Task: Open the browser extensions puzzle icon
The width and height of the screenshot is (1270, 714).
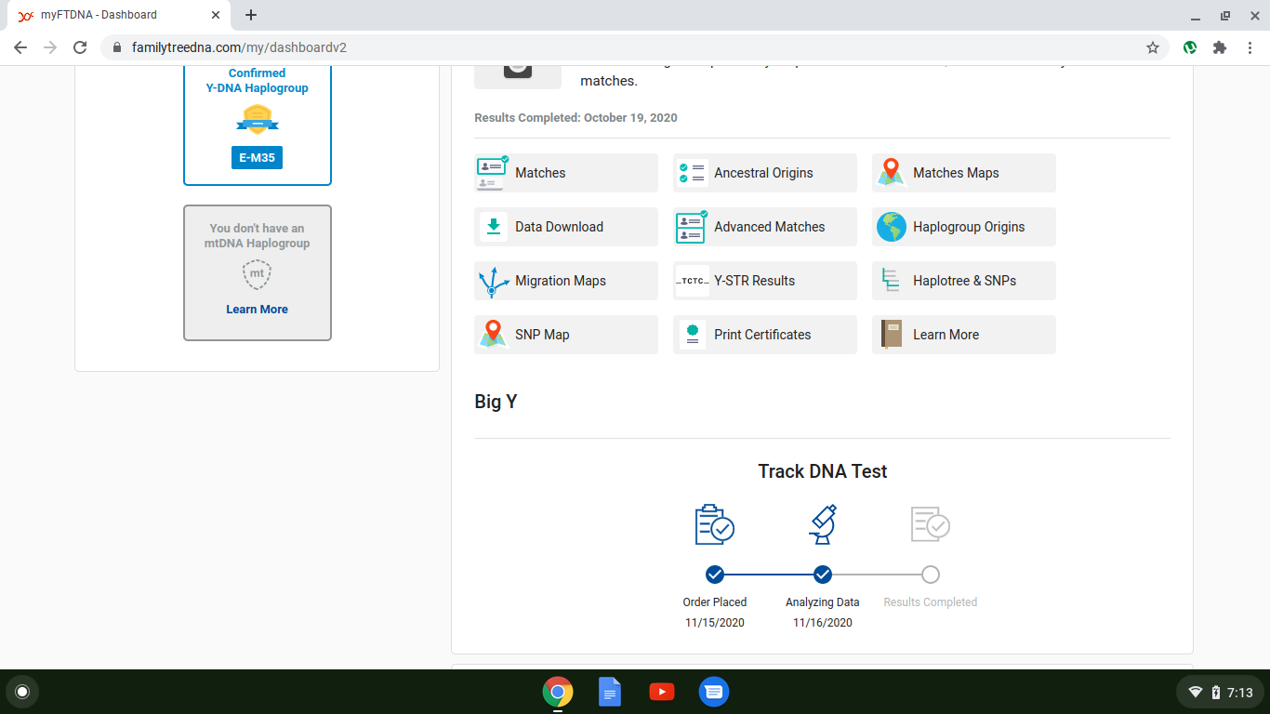Action: (1220, 47)
